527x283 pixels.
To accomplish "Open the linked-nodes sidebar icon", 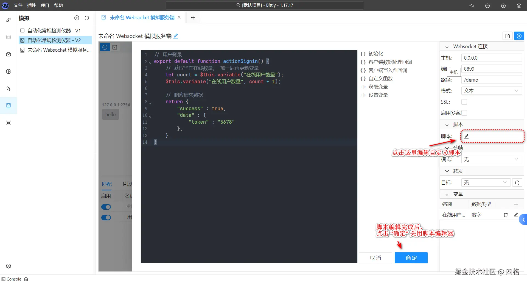I will coord(9,89).
